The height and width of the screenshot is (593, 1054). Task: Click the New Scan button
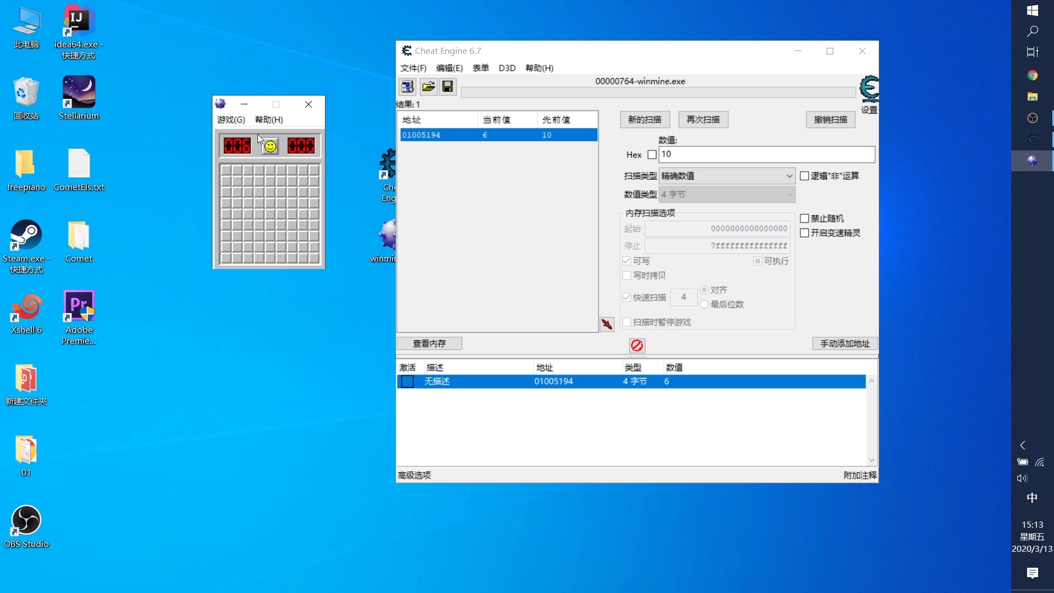pos(645,120)
